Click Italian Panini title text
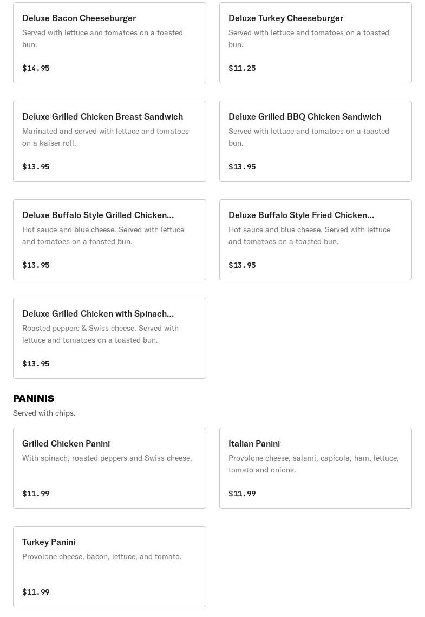Screen dimensions: 425x617 click(x=254, y=443)
